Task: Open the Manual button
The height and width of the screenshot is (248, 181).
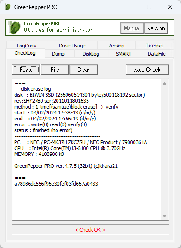Action: tap(132, 28)
